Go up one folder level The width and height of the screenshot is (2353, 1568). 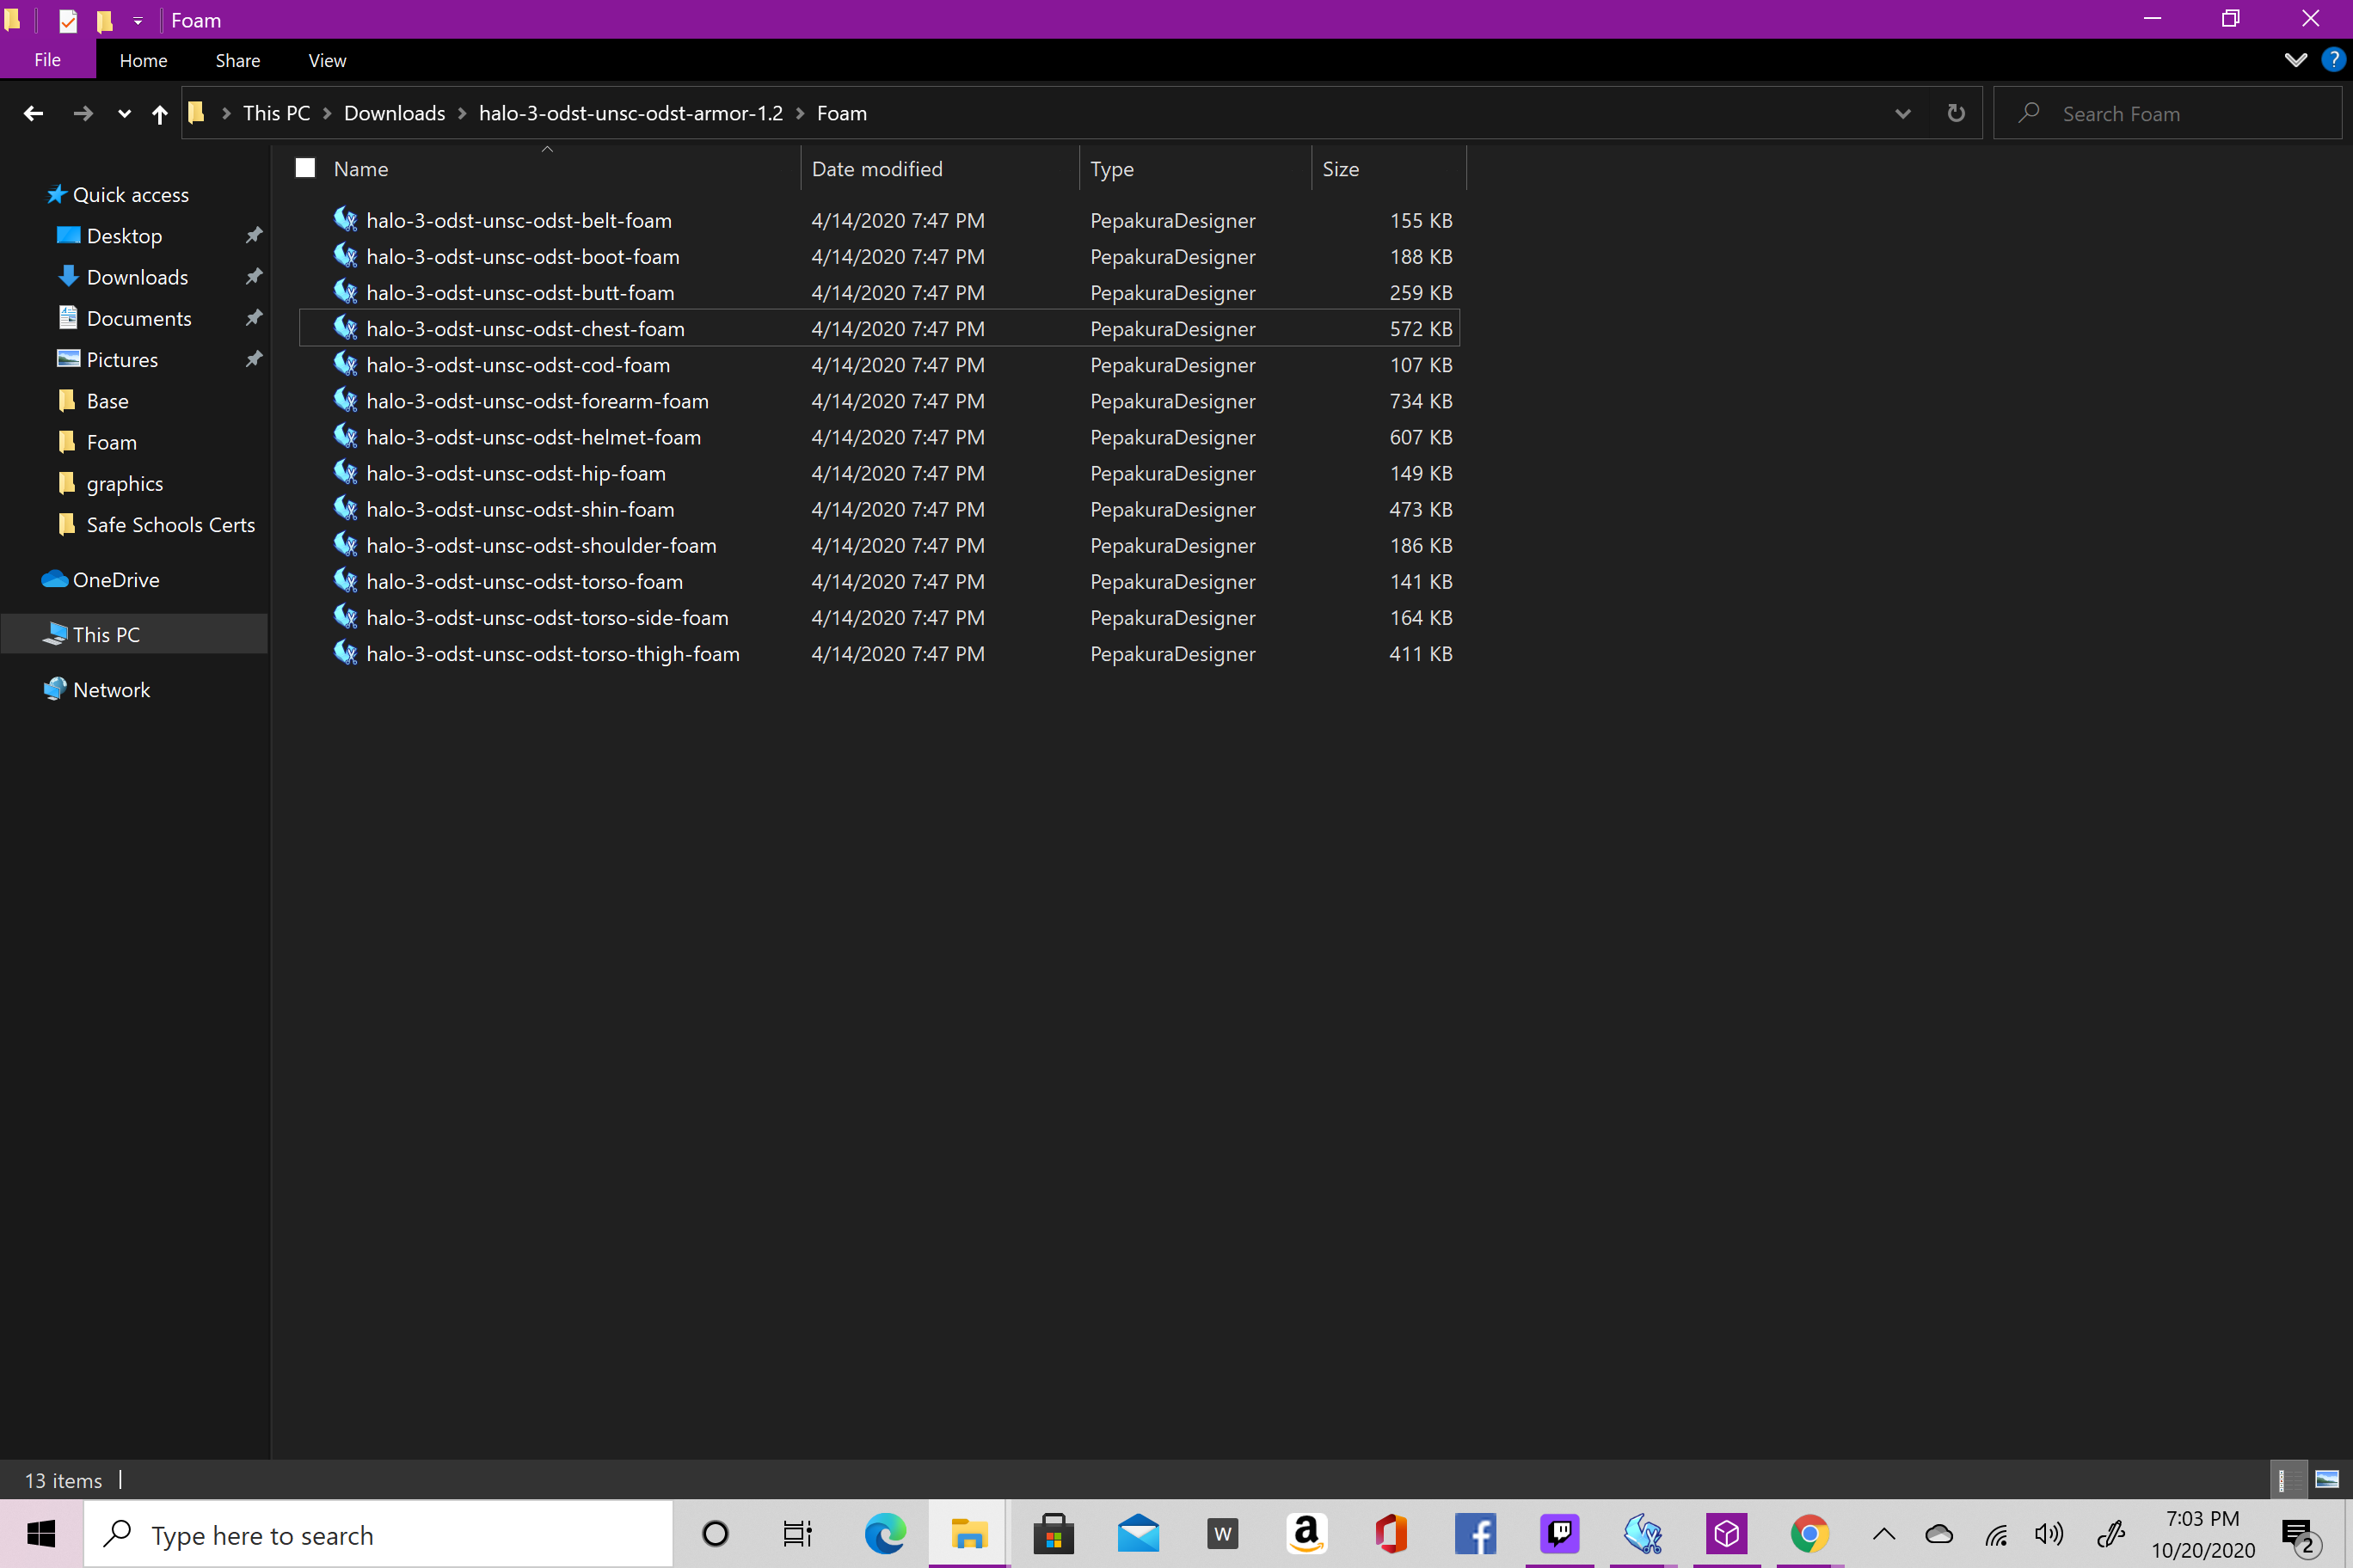click(x=160, y=114)
